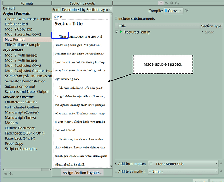Select the Manuscript (Courier) format
The width and height of the screenshot is (224, 182).
coord(22,112)
